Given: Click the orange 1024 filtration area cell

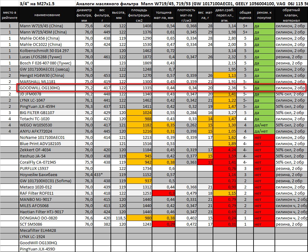Looking at the screenshot, I should pos(139,113).
